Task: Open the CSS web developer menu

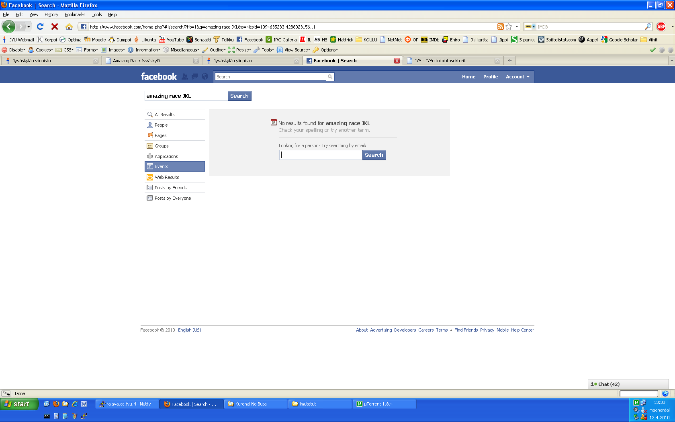Action: click(x=65, y=50)
